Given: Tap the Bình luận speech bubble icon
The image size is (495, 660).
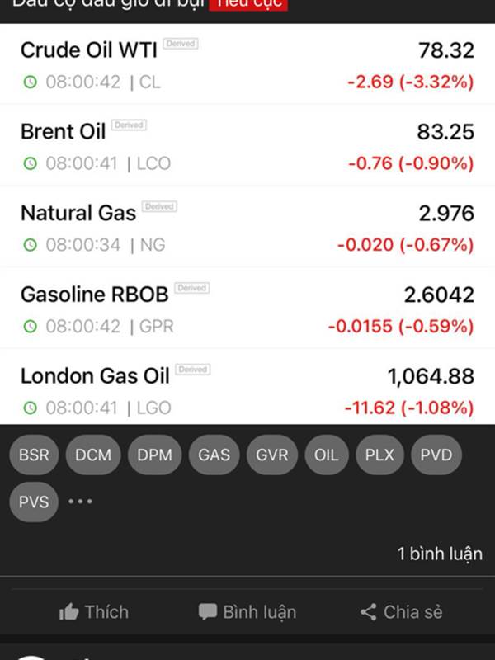Looking at the screenshot, I should (x=208, y=612).
